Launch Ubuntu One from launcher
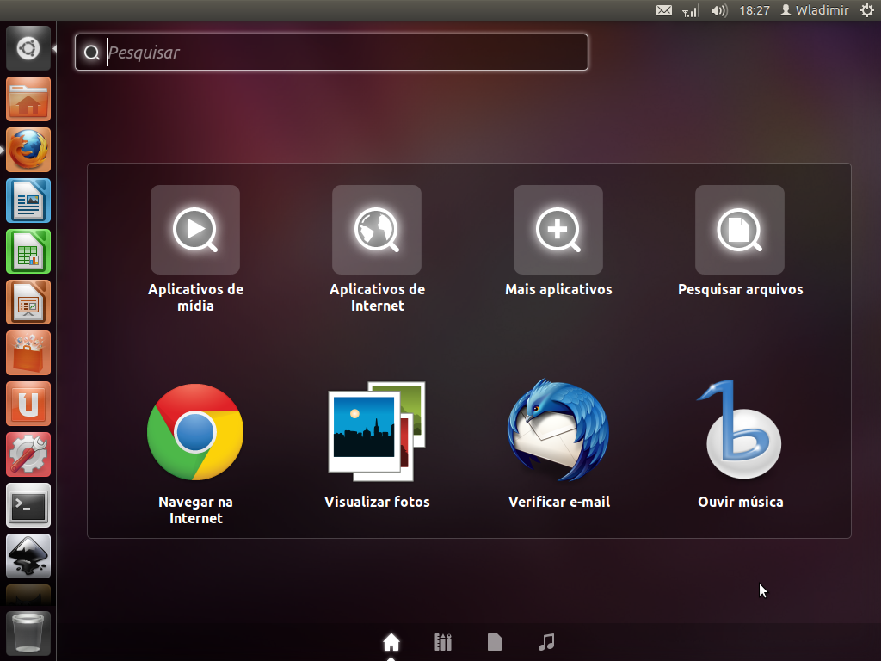Image resolution: width=881 pixels, height=661 pixels. click(28, 404)
